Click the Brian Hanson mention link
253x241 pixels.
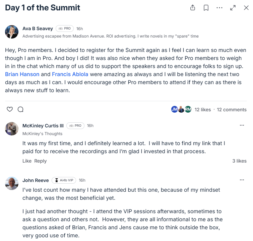click(22, 74)
